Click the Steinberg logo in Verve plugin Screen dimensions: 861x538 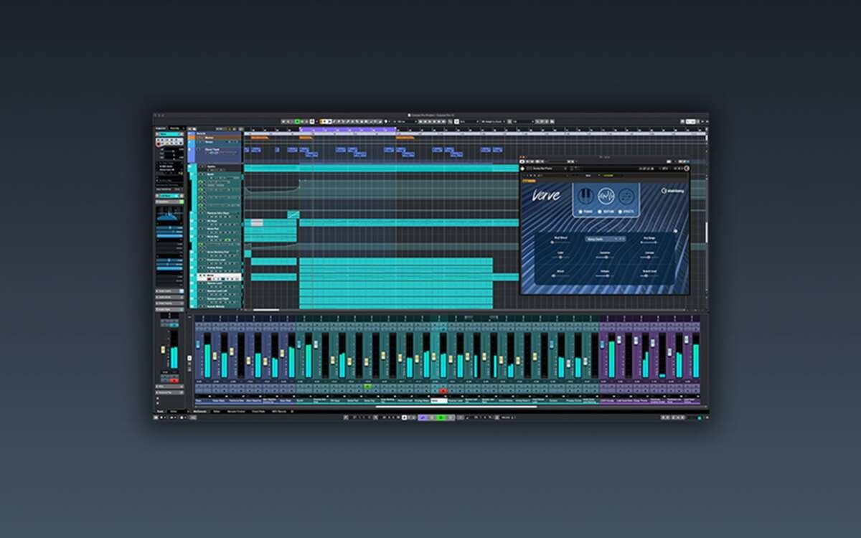tap(672, 191)
